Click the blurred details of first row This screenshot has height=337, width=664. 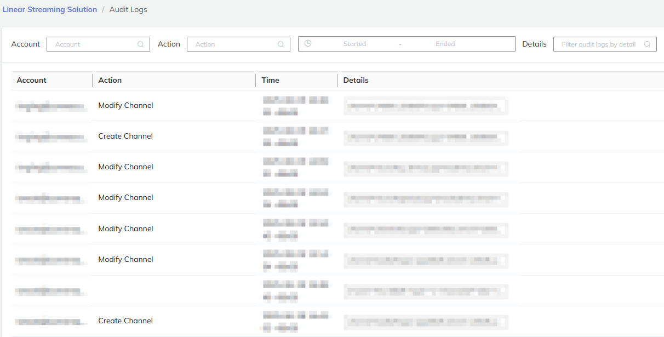[x=425, y=105]
